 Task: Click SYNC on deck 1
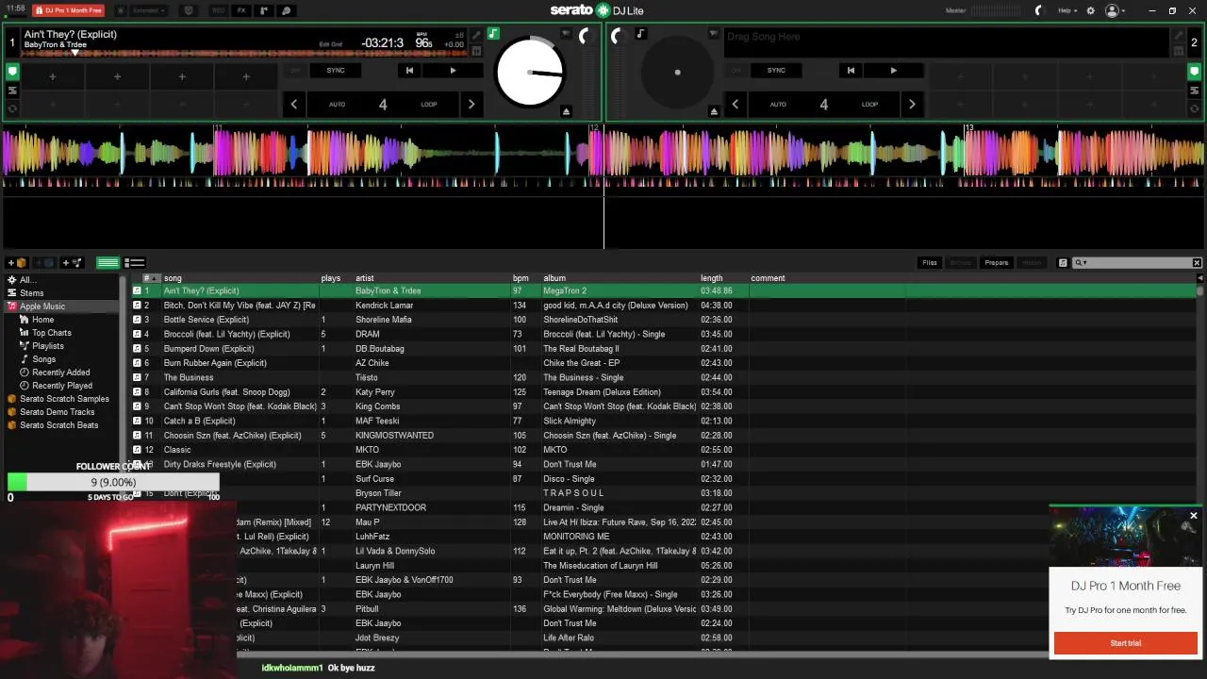[x=336, y=70]
